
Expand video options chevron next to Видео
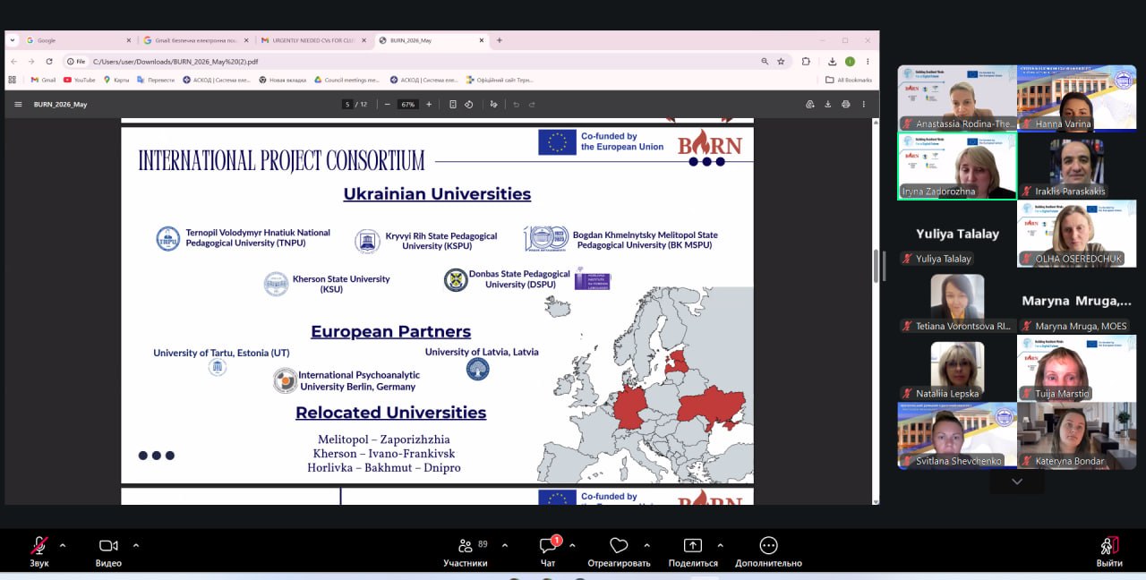coord(136,545)
